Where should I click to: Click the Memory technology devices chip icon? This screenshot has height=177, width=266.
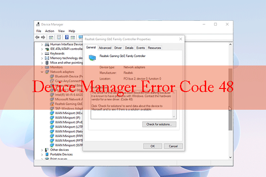pyautogui.click(x=47, y=58)
